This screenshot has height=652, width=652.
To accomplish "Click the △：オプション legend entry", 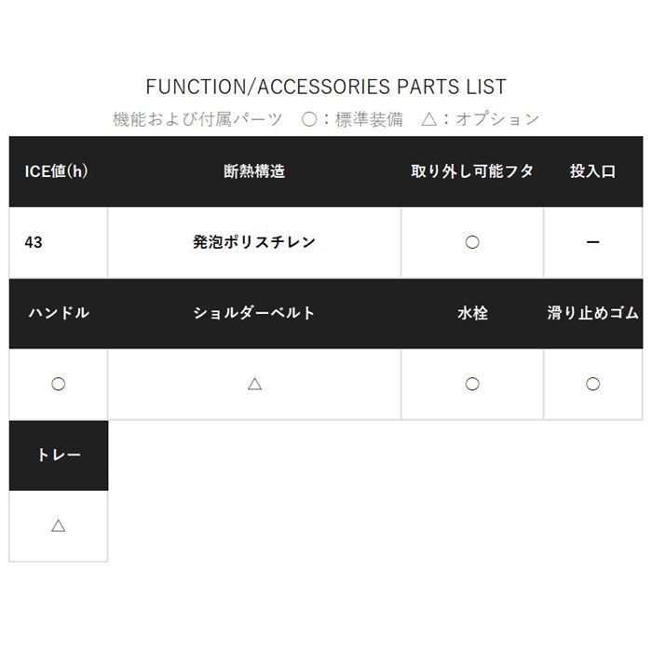I will 480,119.
